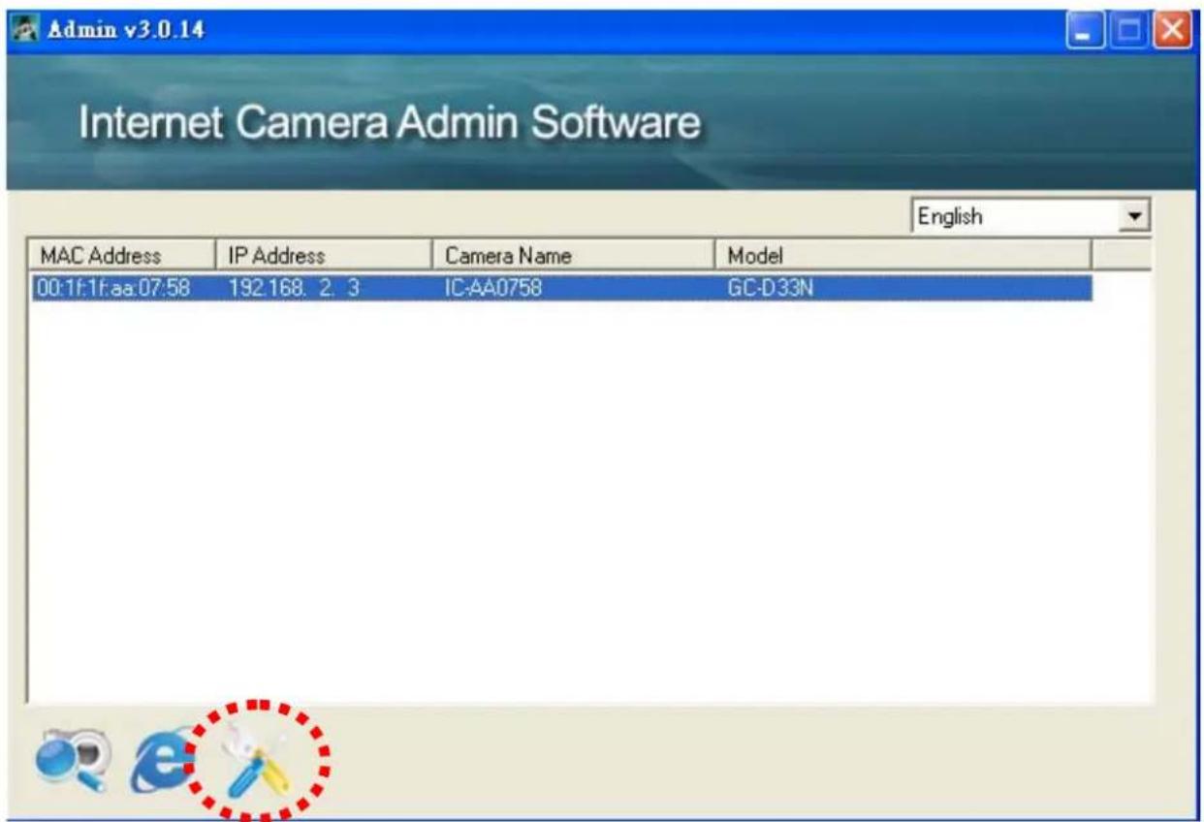Viewport: 1204px width, 822px height.
Task: Sort by Model column header
Action: pos(903,256)
